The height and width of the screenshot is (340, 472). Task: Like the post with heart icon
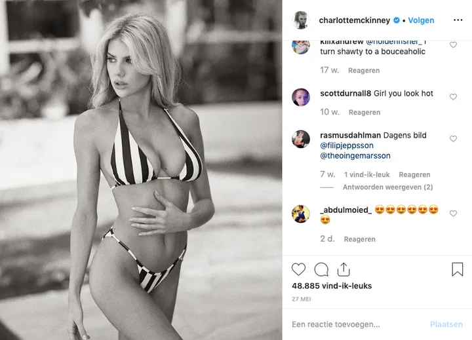click(298, 269)
